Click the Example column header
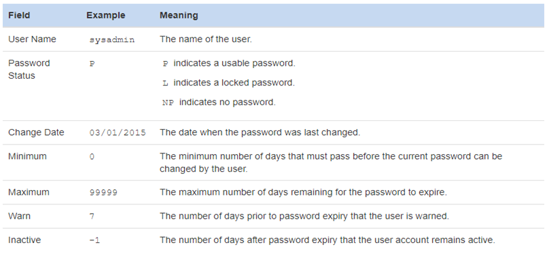 tap(106, 16)
